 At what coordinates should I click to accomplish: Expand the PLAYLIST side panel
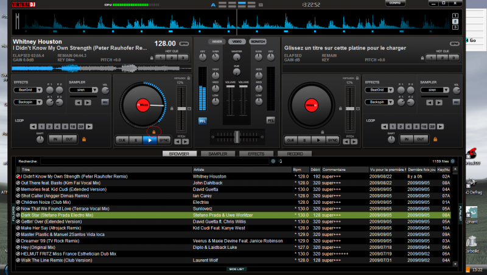pyautogui.click(x=460, y=214)
